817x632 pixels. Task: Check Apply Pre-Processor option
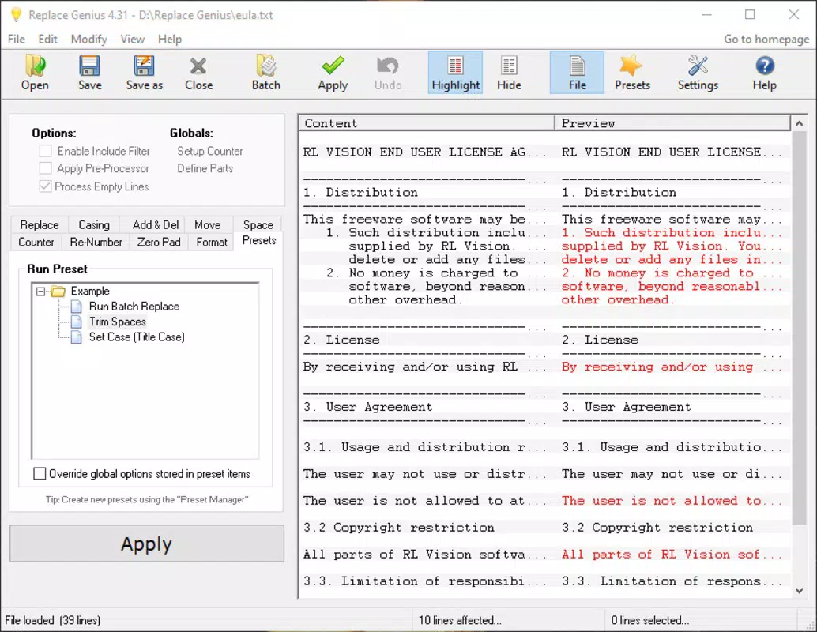(x=45, y=168)
